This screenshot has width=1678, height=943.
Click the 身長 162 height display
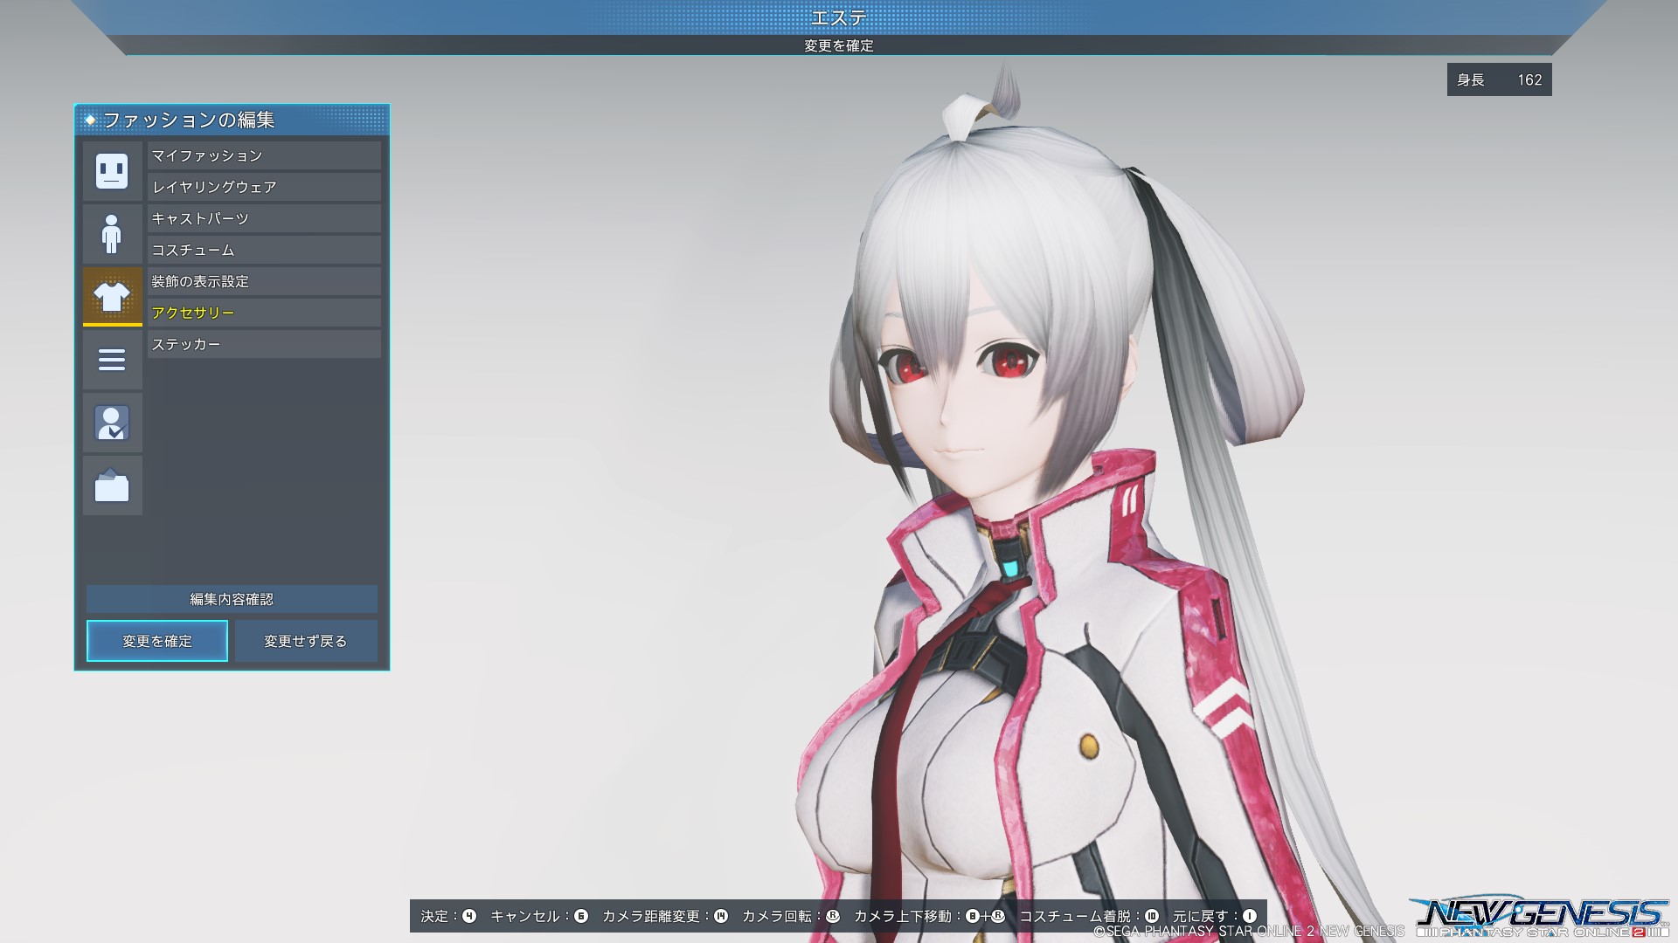coord(1498,79)
